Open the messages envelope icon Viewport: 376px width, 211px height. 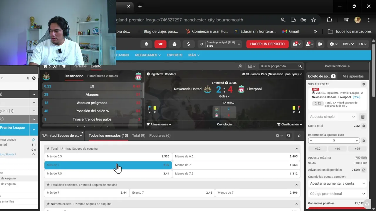(296, 44)
